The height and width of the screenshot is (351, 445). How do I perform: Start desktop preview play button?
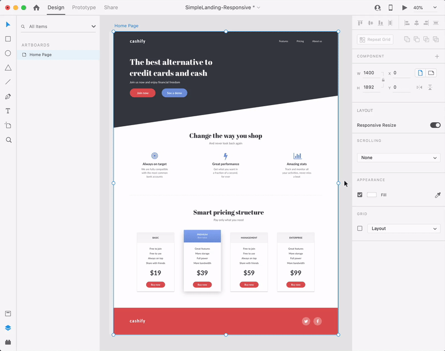click(x=404, y=8)
